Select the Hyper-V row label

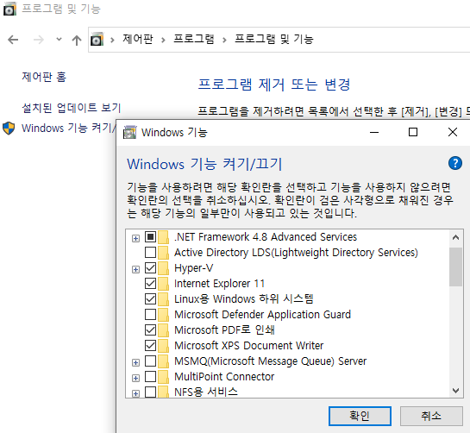point(194,268)
